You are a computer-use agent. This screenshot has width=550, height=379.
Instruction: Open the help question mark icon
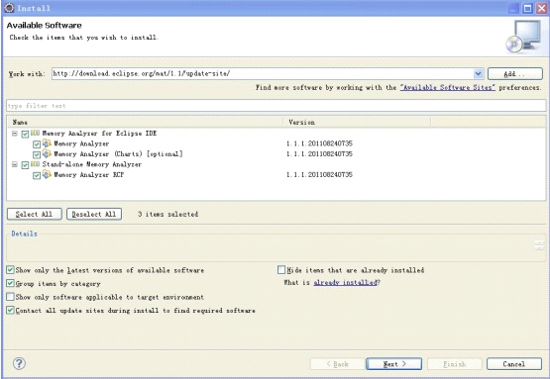pos(19,363)
